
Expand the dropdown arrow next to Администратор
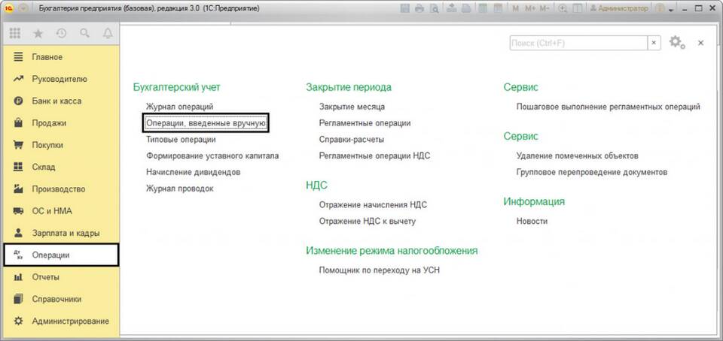click(x=671, y=9)
